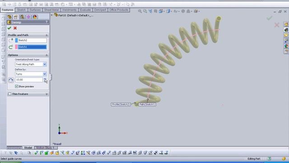
Task: Open View Palette in the task pane
Action: coord(286,40)
